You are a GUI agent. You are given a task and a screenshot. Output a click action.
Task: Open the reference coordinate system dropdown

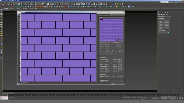[39, 4]
